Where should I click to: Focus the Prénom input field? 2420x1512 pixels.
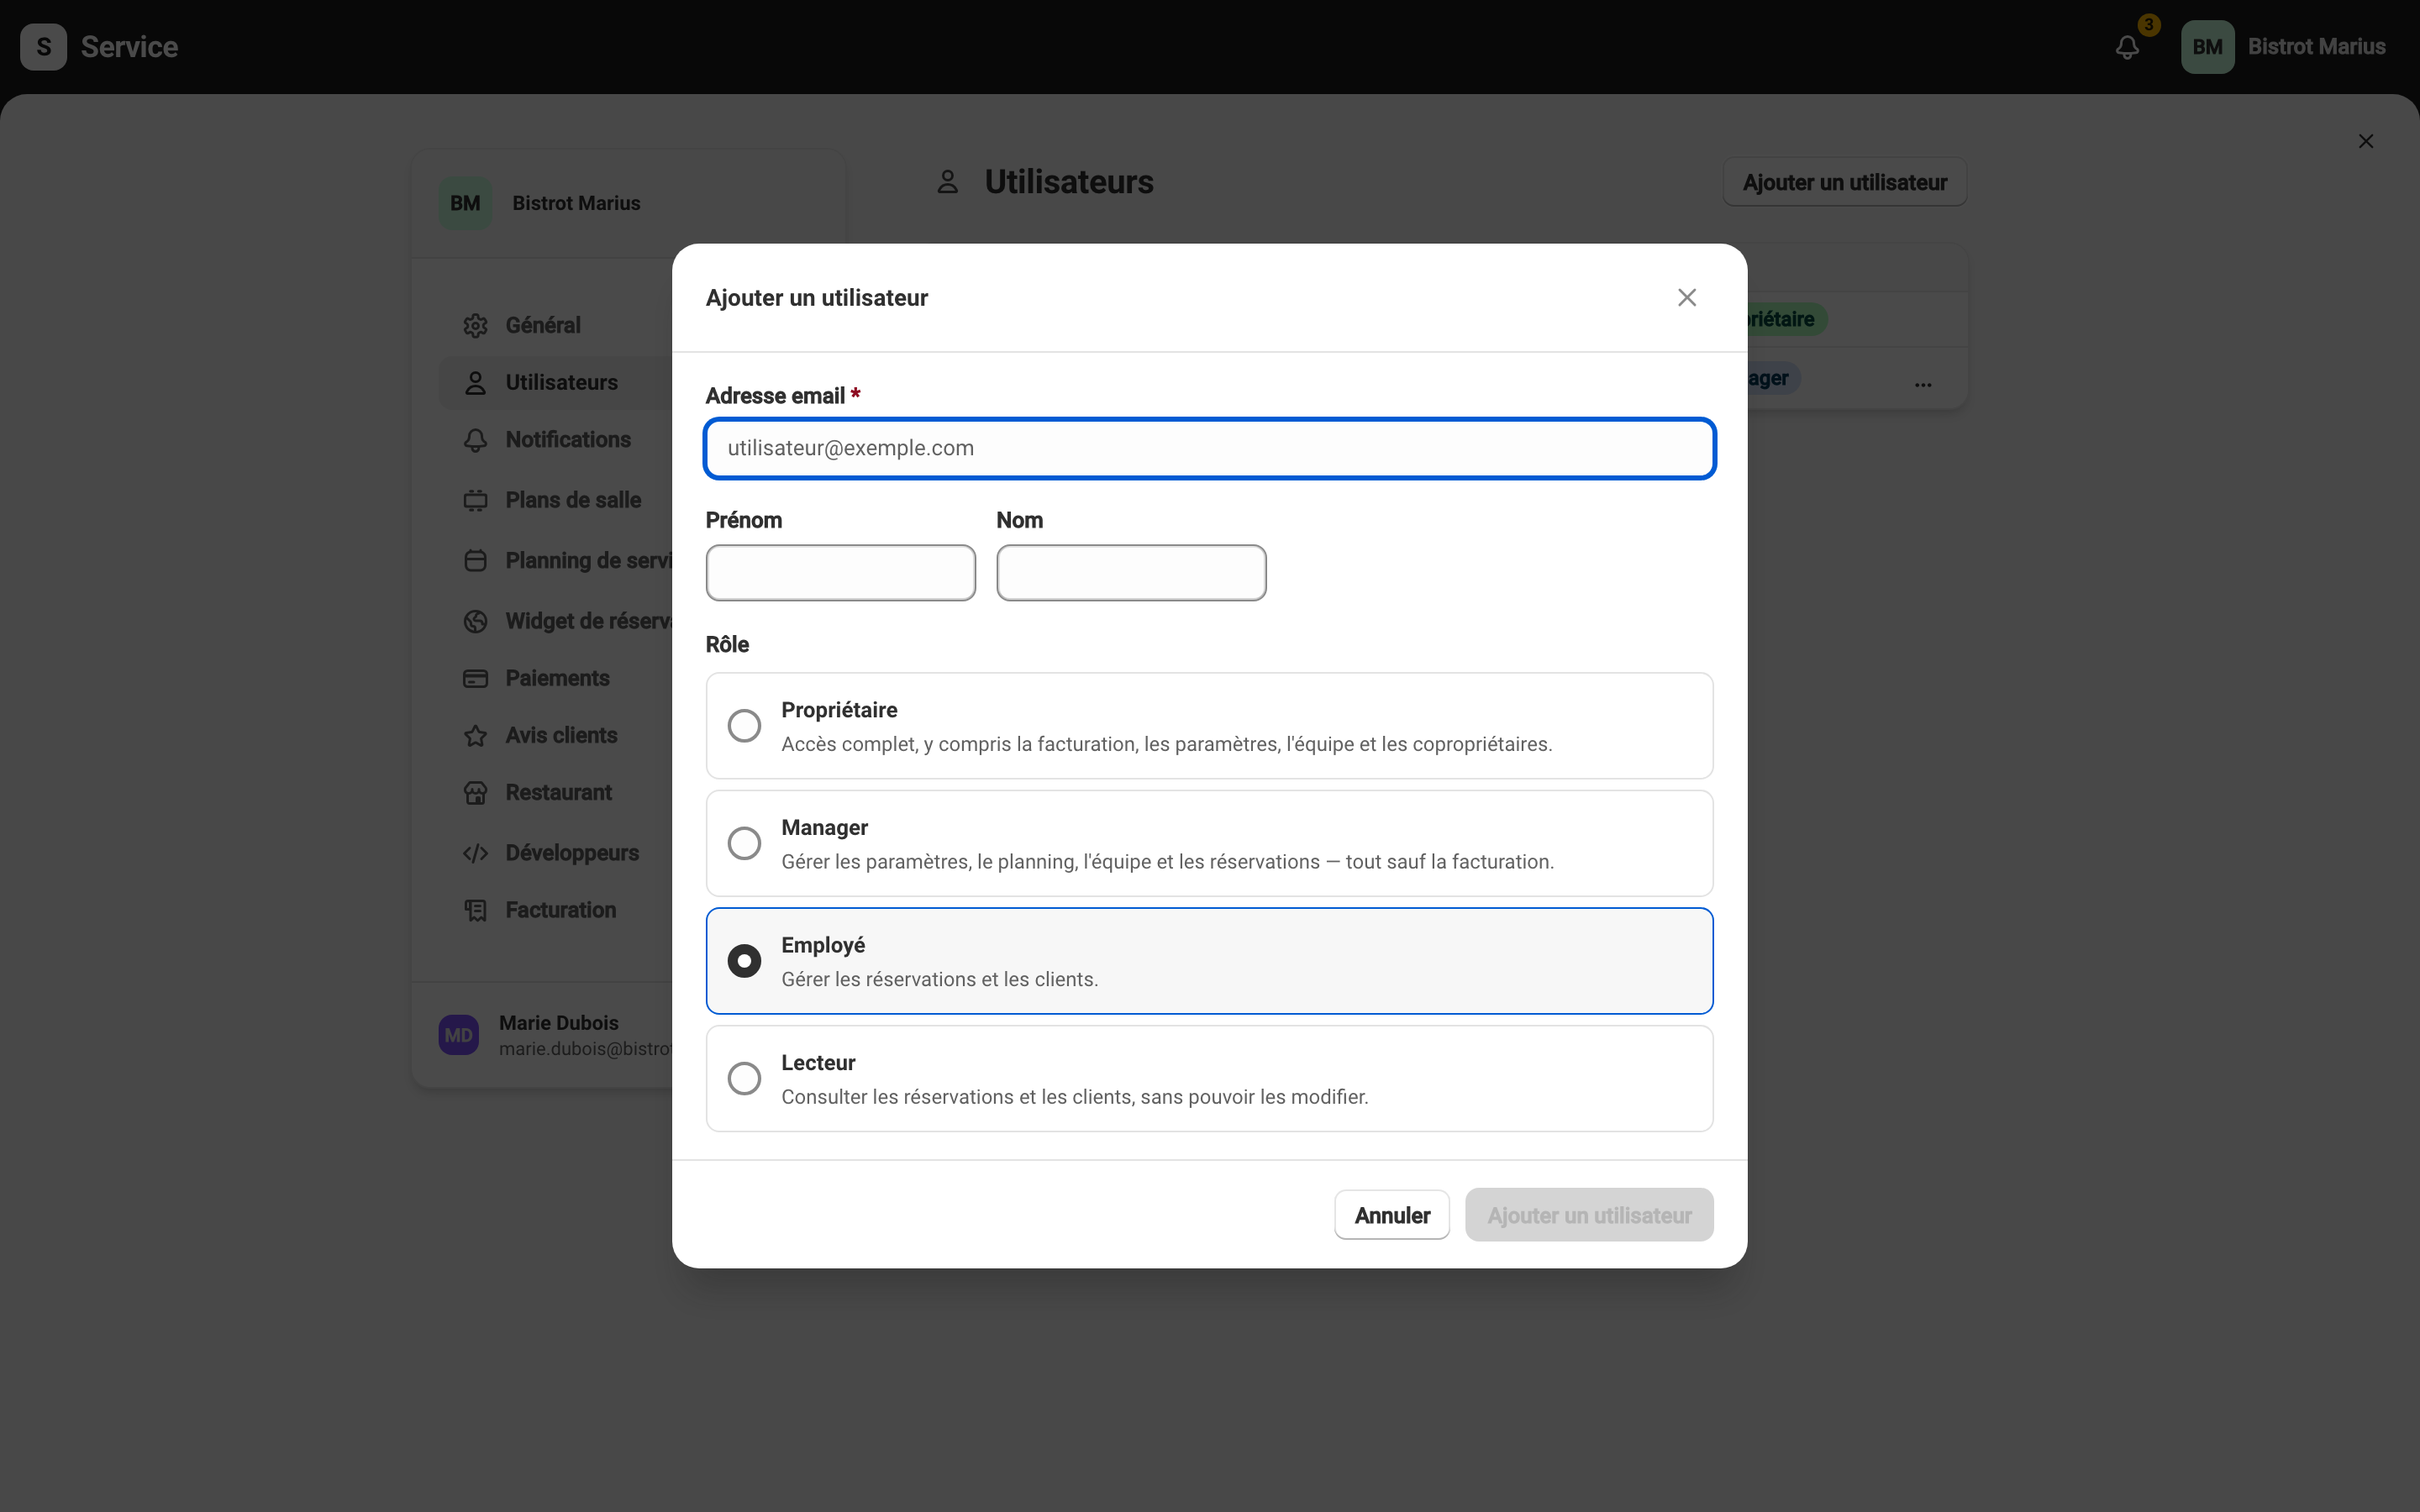pyautogui.click(x=841, y=573)
